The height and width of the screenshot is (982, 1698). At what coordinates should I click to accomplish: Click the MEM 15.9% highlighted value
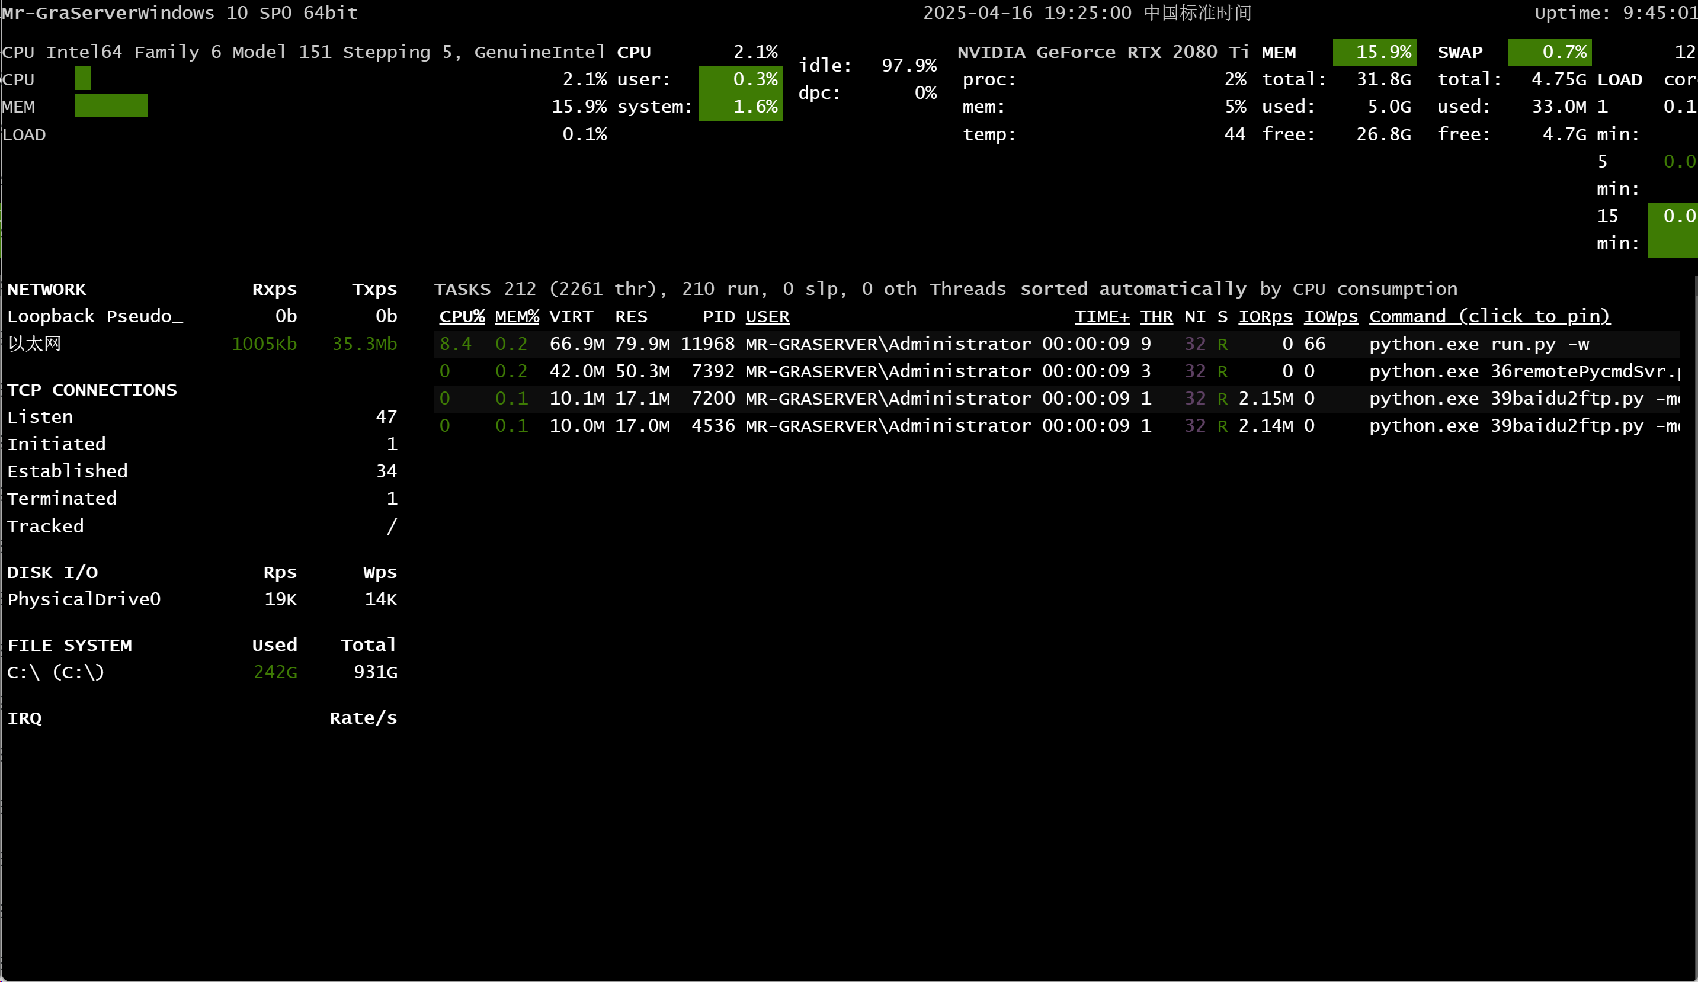point(1374,53)
